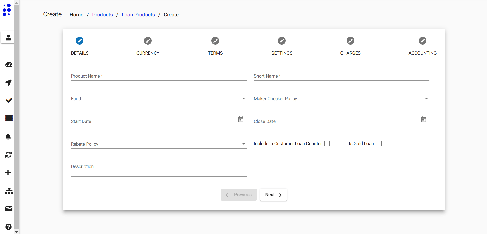
Task: Click inside the Product Name field
Action: click(158, 76)
